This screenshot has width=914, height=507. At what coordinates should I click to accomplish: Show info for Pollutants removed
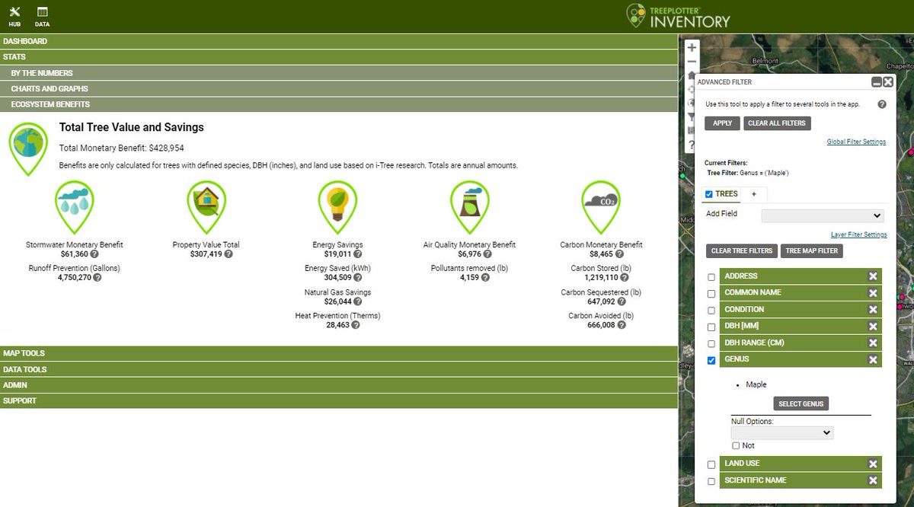[x=485, y=278]
